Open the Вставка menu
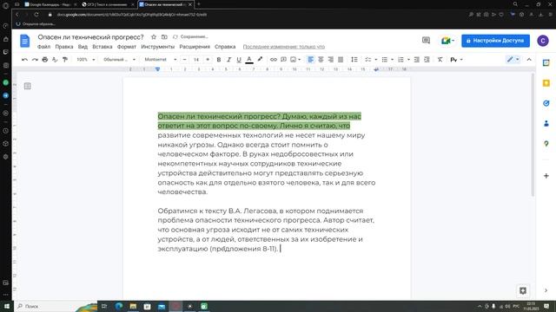Viewport: 556px width, 312px height. [103, 47]
